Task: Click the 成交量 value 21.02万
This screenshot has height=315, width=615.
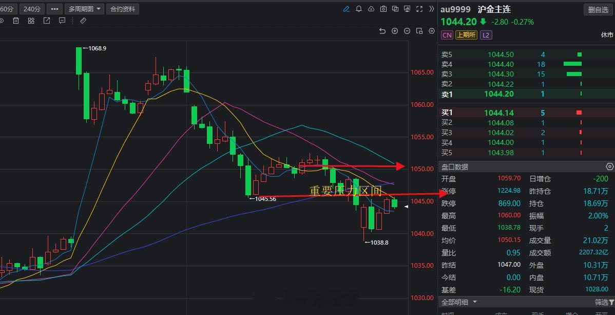Action: pyautogui.click(x=595, y=240)
